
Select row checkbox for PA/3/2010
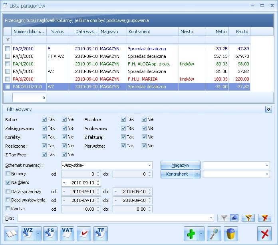8,56
